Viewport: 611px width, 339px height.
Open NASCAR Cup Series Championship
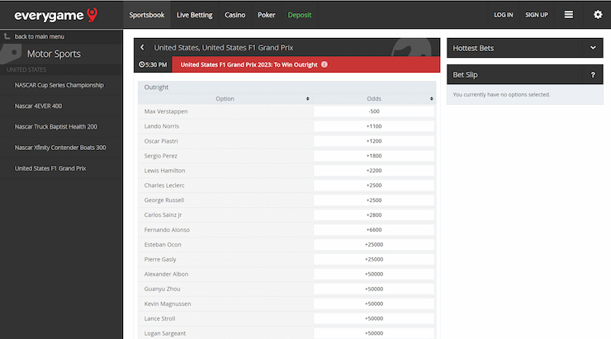61,85
